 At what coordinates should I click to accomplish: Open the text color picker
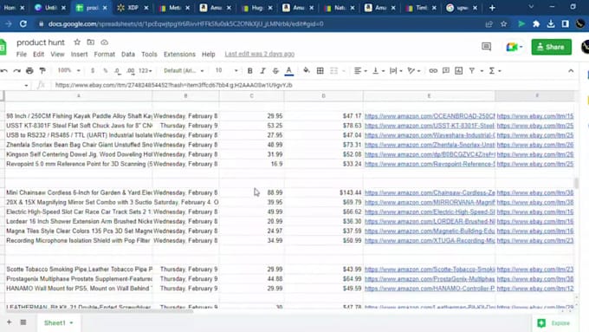point(288,71)
